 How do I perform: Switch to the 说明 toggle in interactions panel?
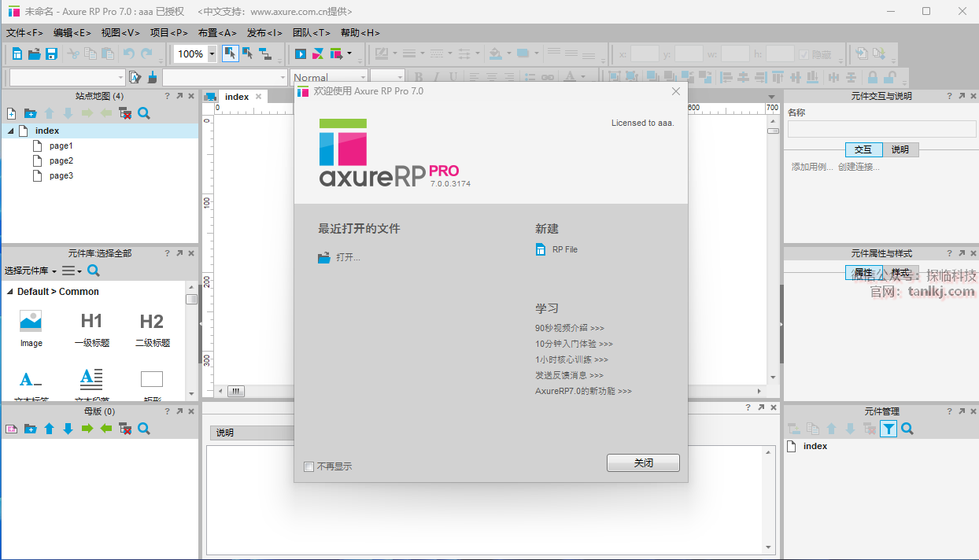pyautogui.click(x=900, y=149)
